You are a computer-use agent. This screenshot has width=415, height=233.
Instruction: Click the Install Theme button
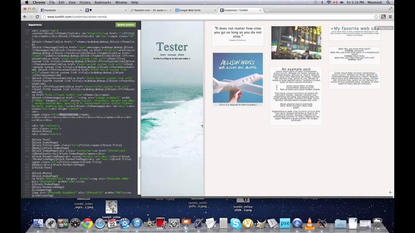(x=384, y=28)
